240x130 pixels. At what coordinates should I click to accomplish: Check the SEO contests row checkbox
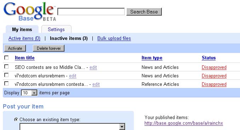6,67
